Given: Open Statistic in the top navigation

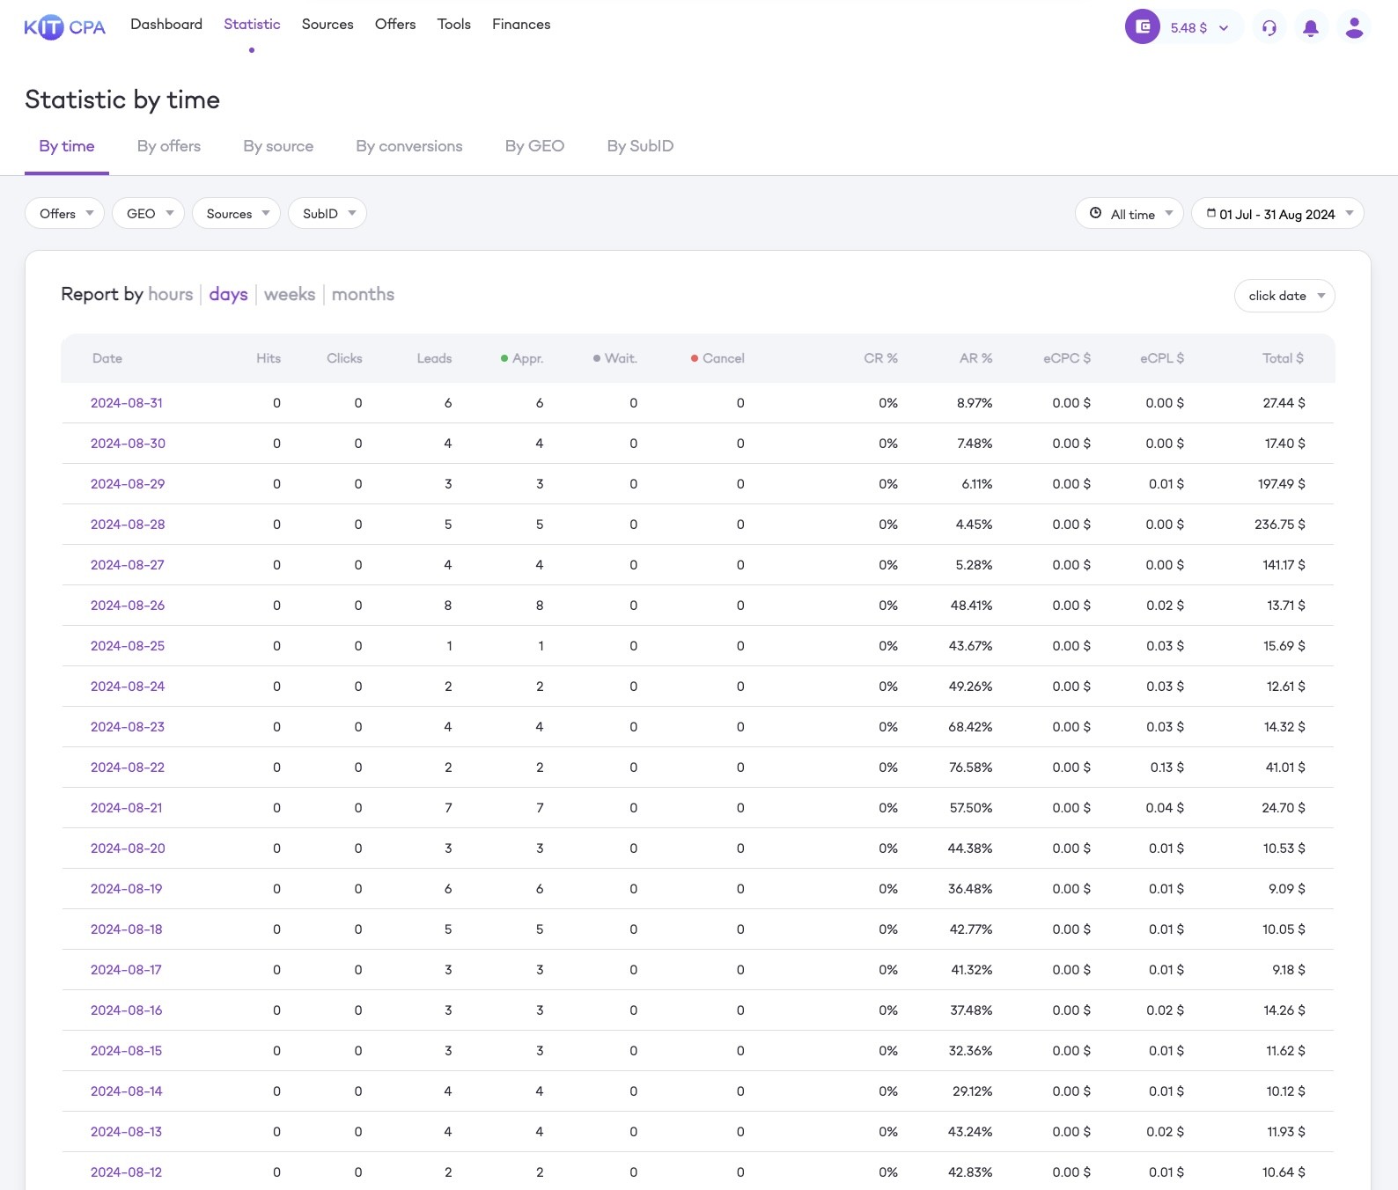Looking at the screenshot, I should pyautogui.click(x=252, y=25).
